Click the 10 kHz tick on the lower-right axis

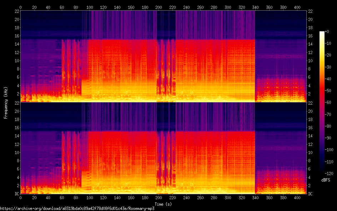pos(311,152)
